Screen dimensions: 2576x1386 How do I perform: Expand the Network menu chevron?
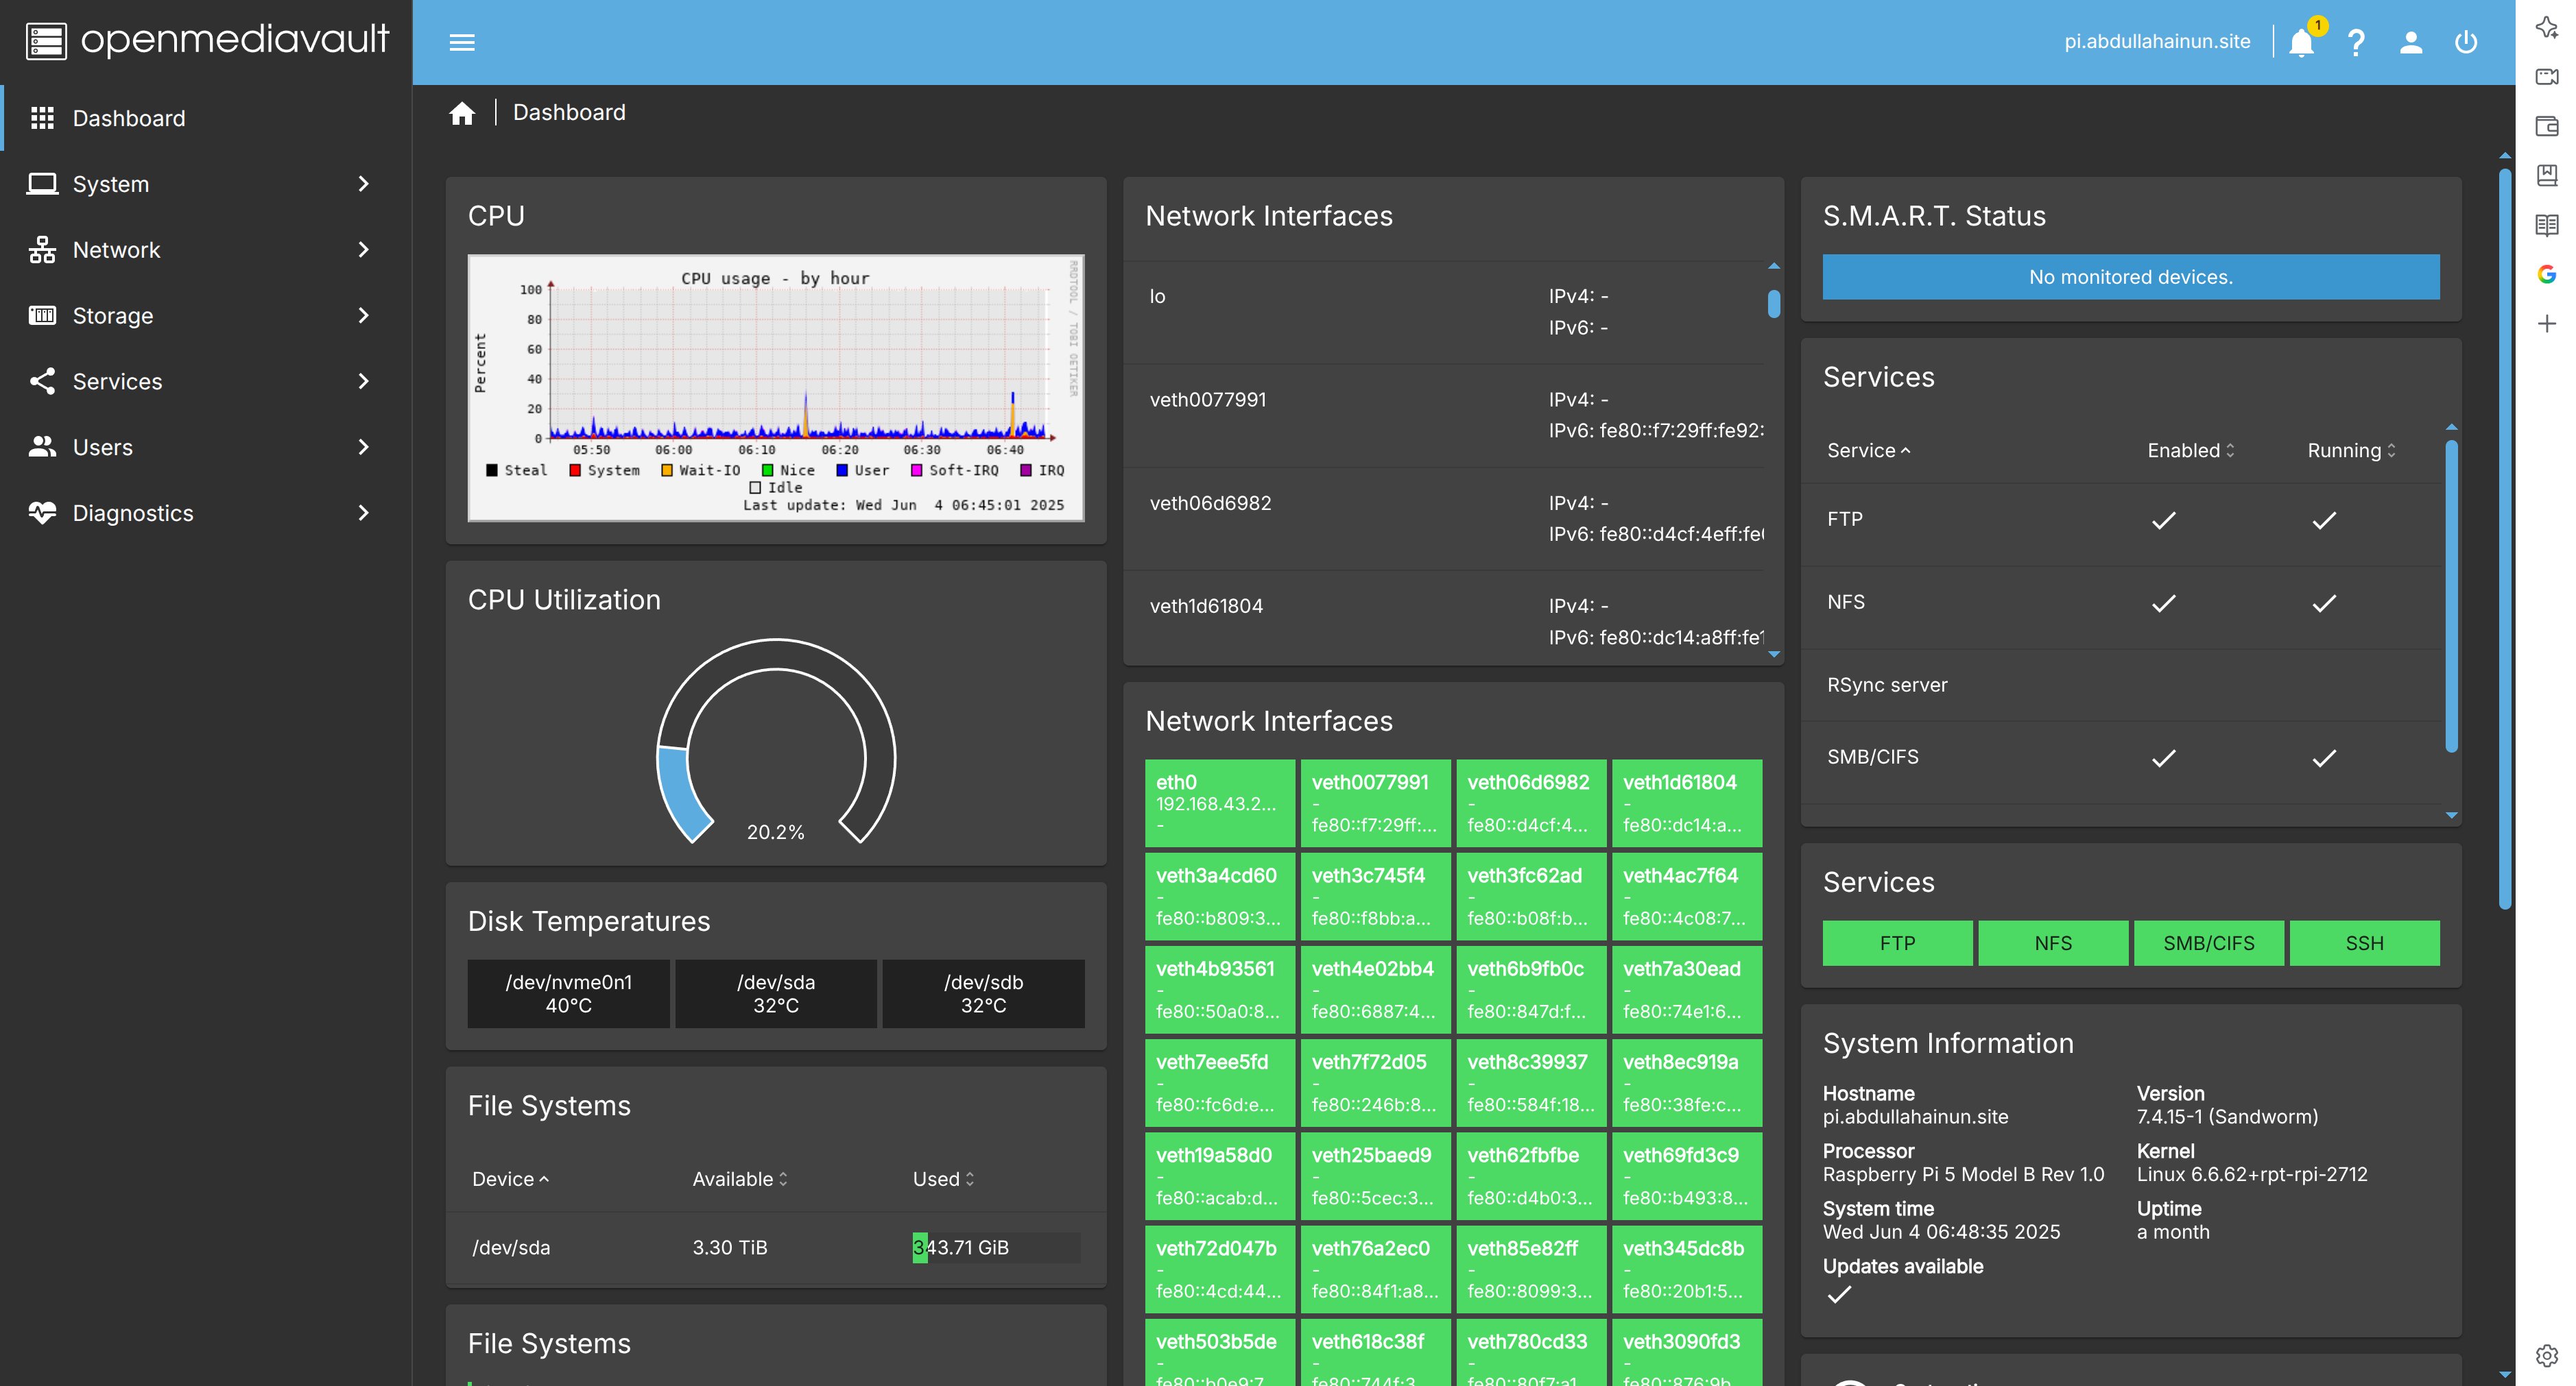(363, 250)
